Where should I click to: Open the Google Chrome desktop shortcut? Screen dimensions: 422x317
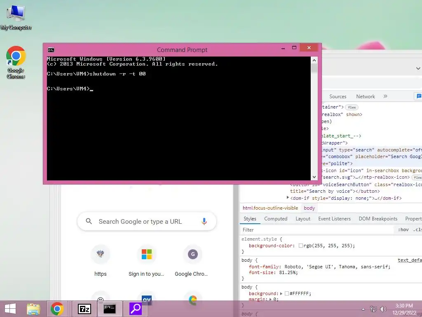[x=16, y=62]
